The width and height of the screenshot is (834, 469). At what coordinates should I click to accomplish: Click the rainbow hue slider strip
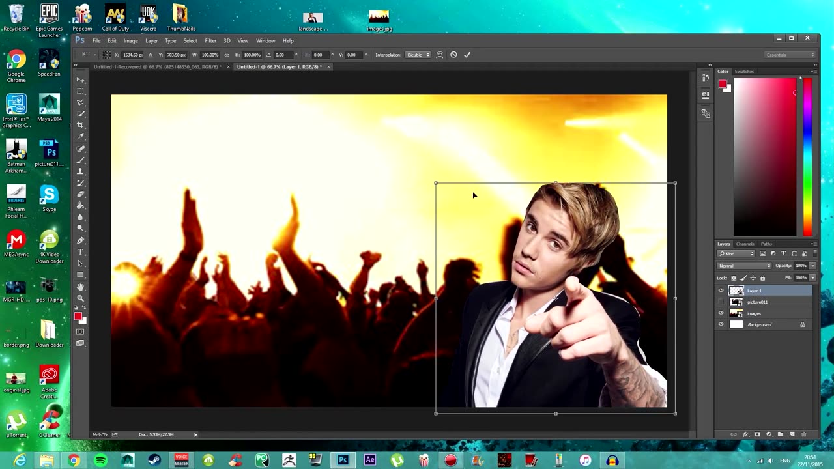807,156
